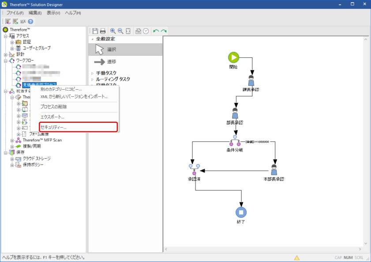Open the ファイル menu
The width and height of the screenshot is (371, 262).
point(15,13)
